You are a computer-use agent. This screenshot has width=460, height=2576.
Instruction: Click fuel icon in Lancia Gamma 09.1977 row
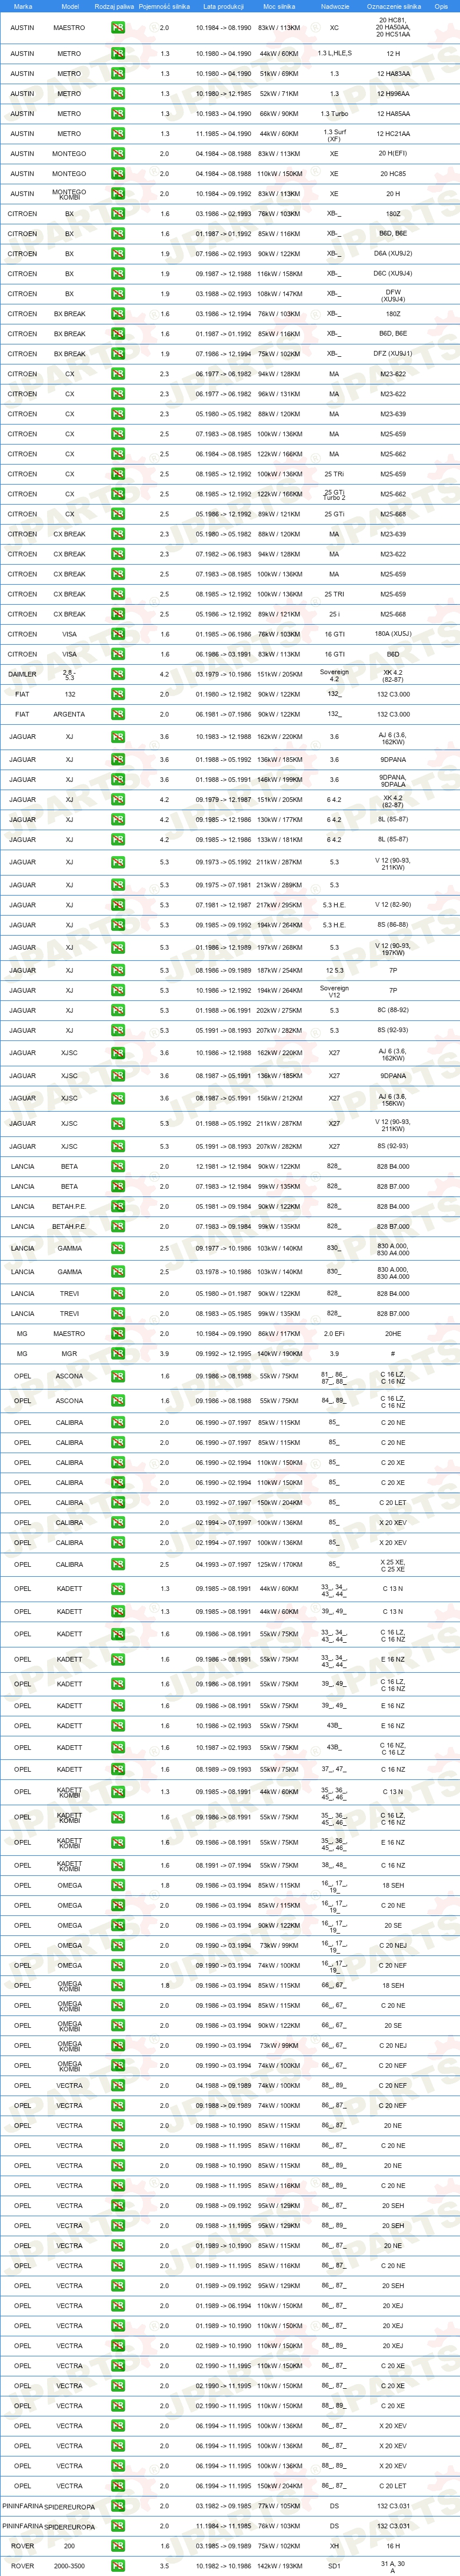[x=118, y=1249]
